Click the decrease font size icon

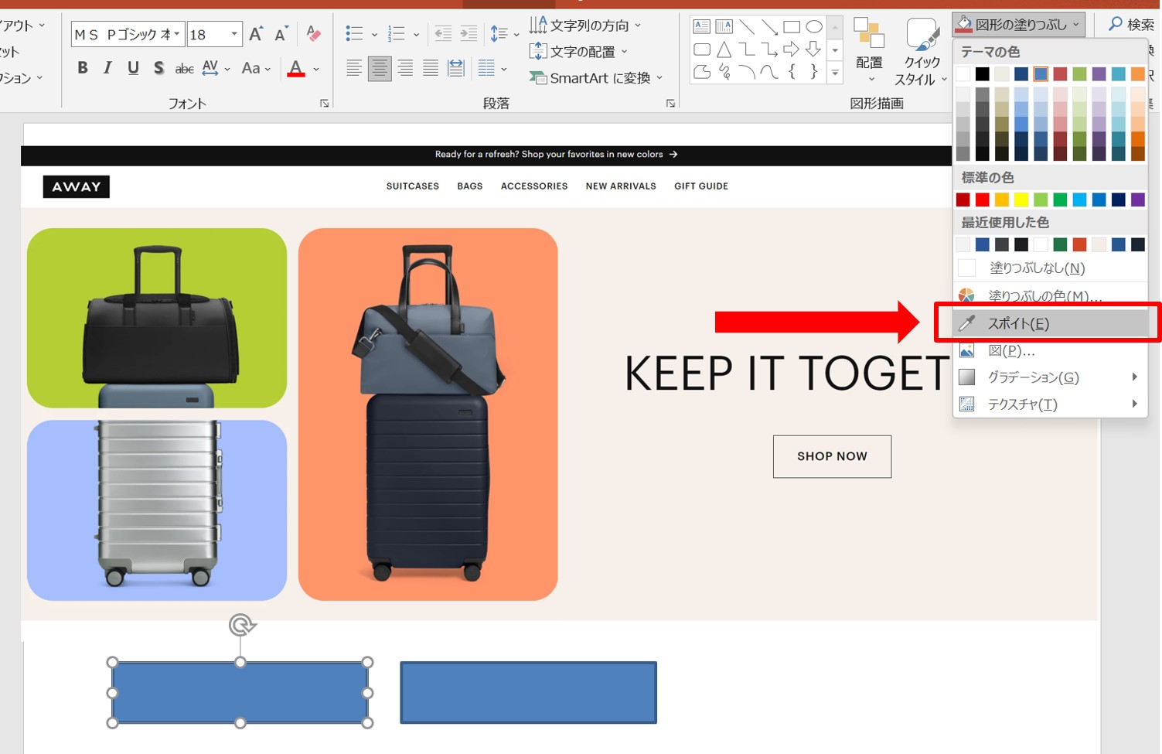281,34
